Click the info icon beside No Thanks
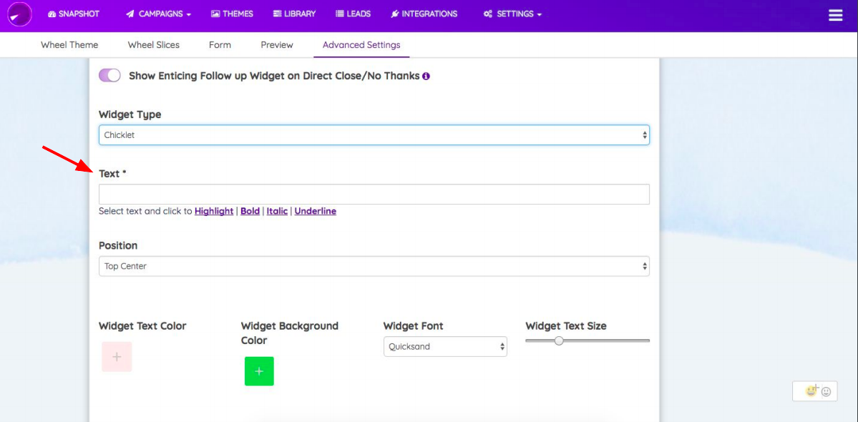The width and height of the screenshot is (858, 422). pos(426,76)
